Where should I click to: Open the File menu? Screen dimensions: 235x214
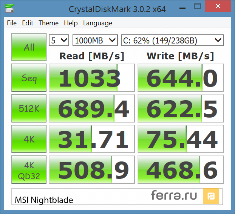[12, 23]
